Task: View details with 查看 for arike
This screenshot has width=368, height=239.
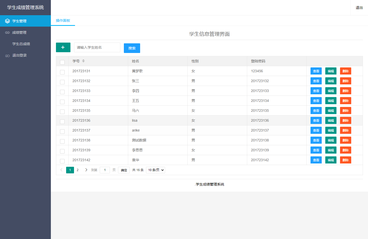Action: pyautogui.click(x=316, y=130)
